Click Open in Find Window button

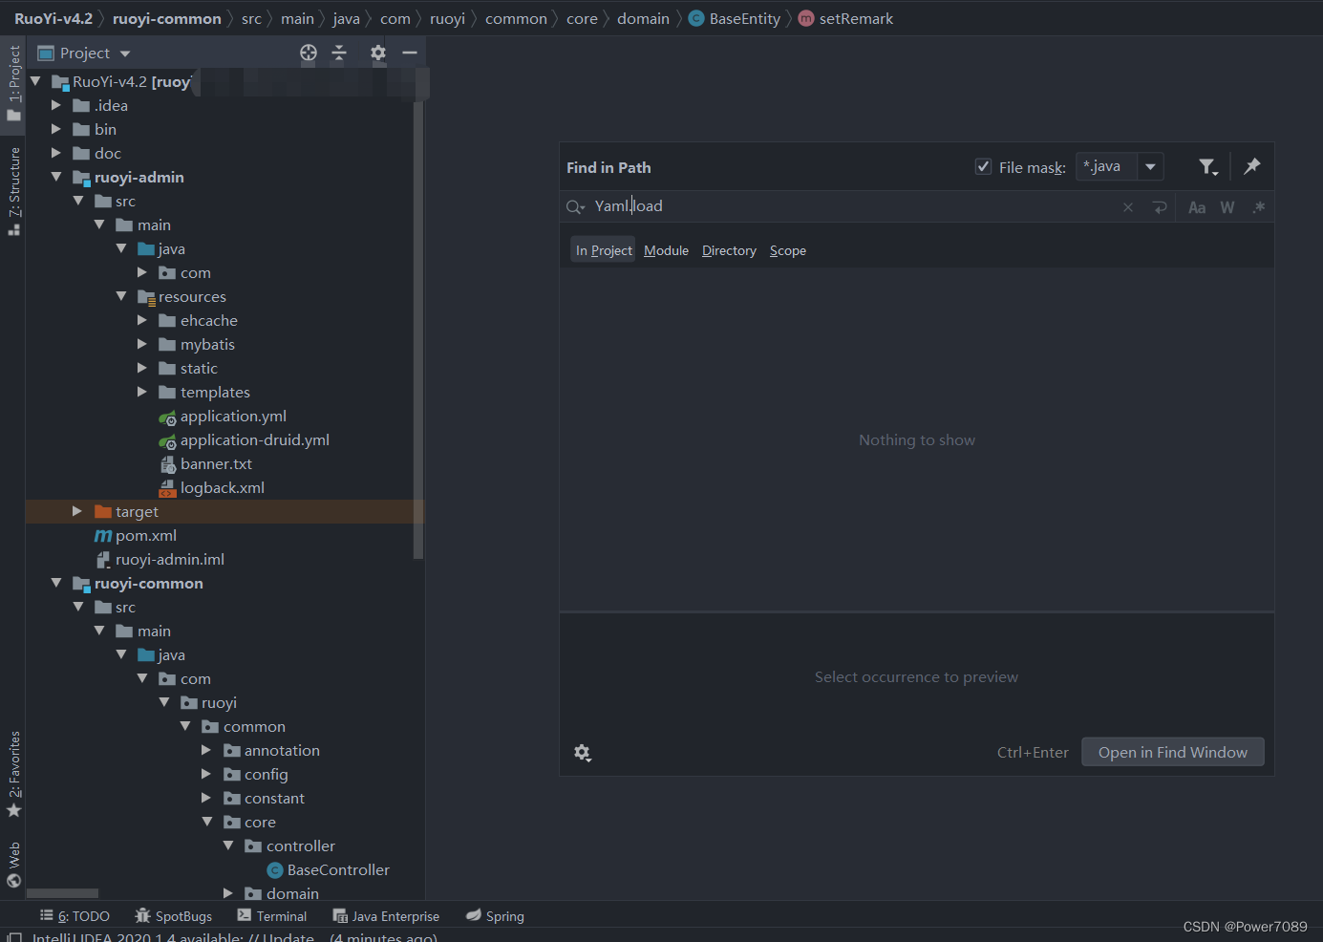click(1173, 753)
